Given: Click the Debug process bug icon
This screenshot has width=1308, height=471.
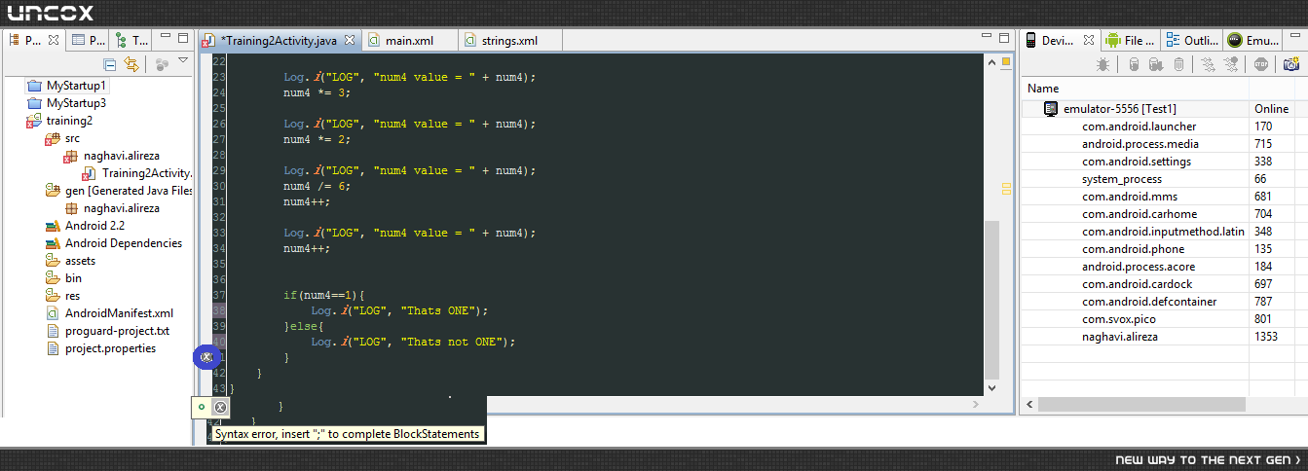Looking at the screenshot, I should [1102, 64].
